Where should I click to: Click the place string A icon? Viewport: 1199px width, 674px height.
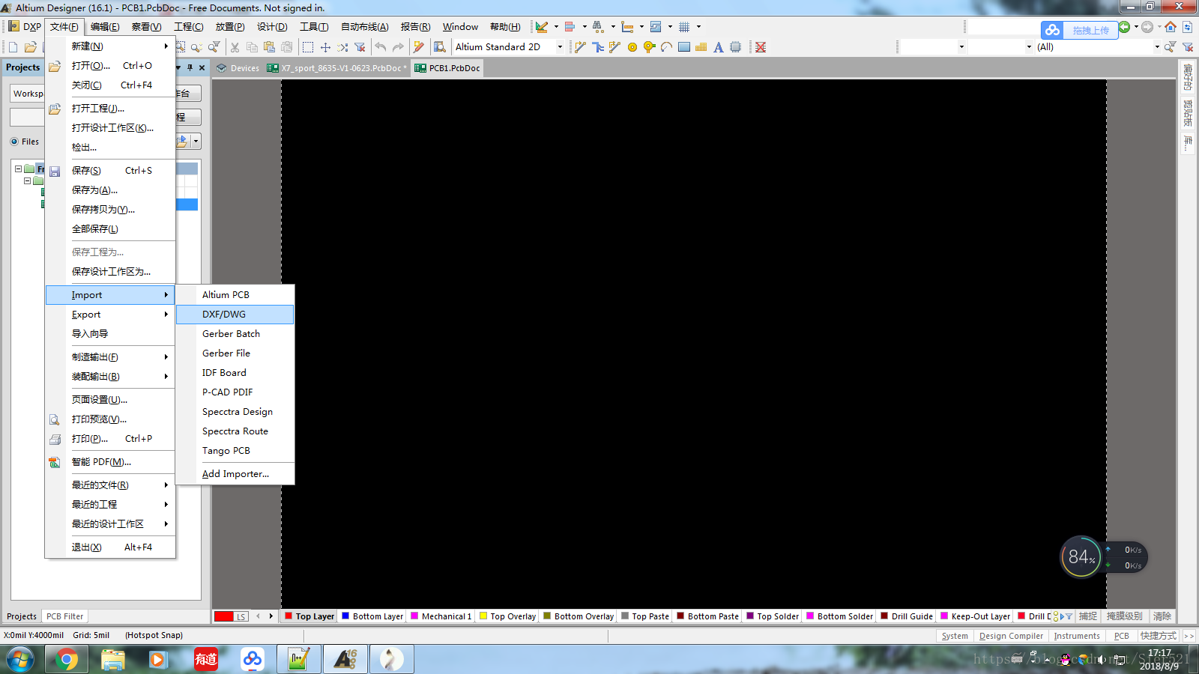pyautogui.click(x=719, y=47)
